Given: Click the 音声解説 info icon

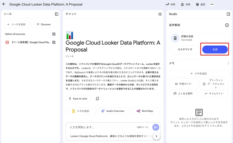Looking at the screenshot, I should [227, 25].
